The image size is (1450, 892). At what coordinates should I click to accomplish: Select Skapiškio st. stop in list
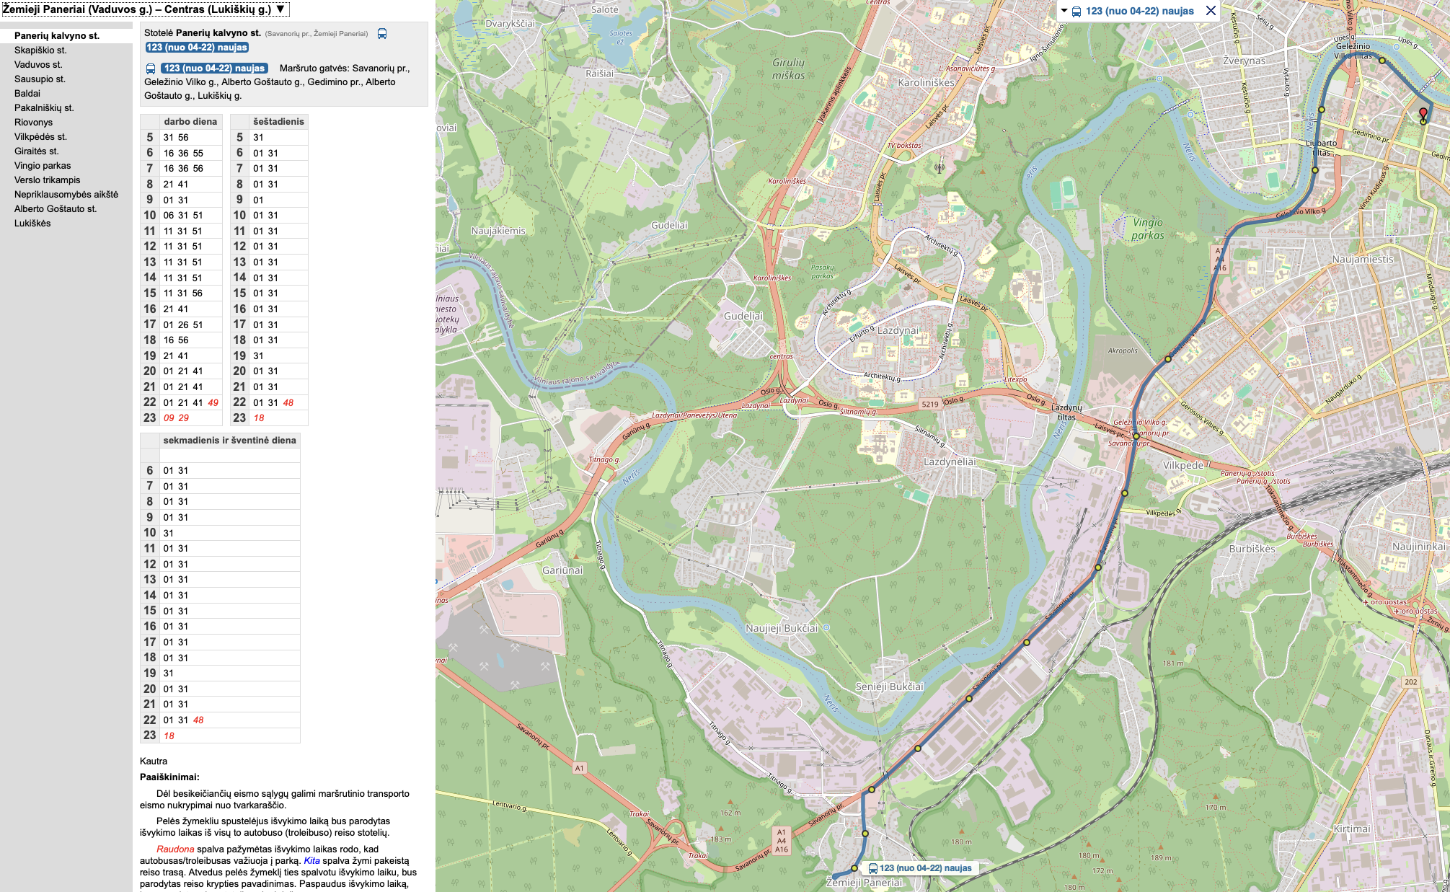tap(40, 50)
